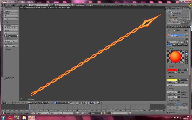The height and width of the screenshot is (120, 192).
Task: Click yellow specular color swatch
Action: (172, 80)
